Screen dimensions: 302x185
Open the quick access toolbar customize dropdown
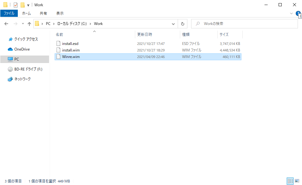click(28, 5)
